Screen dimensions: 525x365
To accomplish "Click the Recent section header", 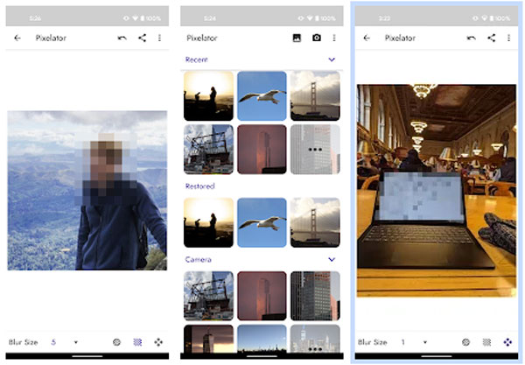I will pyautogui.click(x=197, y=60).
